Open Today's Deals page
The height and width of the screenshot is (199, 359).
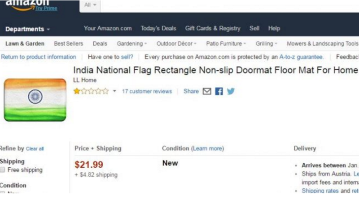[158, 29]
